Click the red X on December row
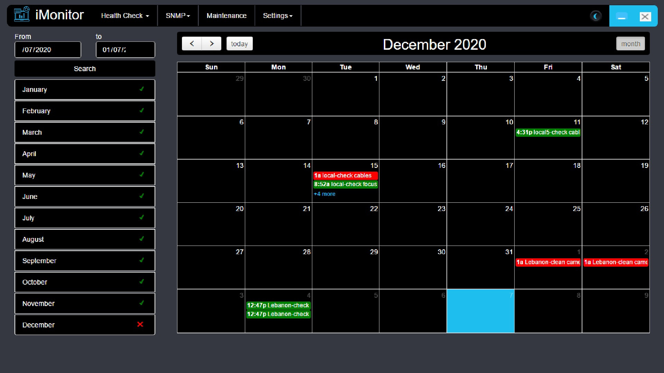664x373 pixels. tap(140, 324)
